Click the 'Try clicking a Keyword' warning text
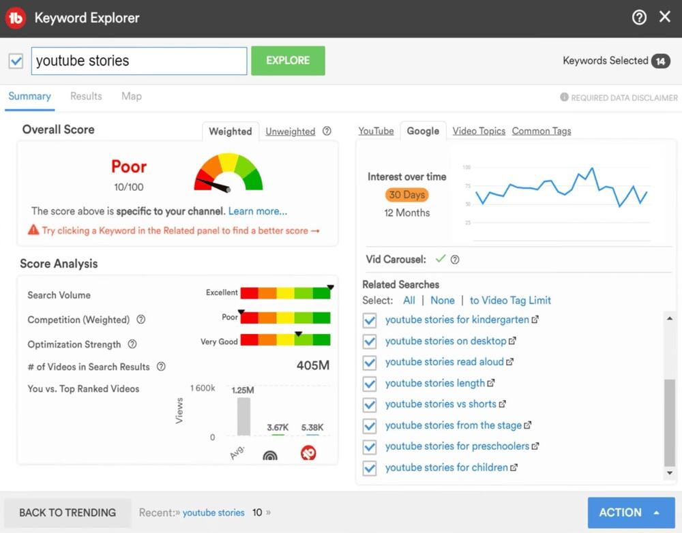This screenshot has width=682, height=533. [181, 231]
